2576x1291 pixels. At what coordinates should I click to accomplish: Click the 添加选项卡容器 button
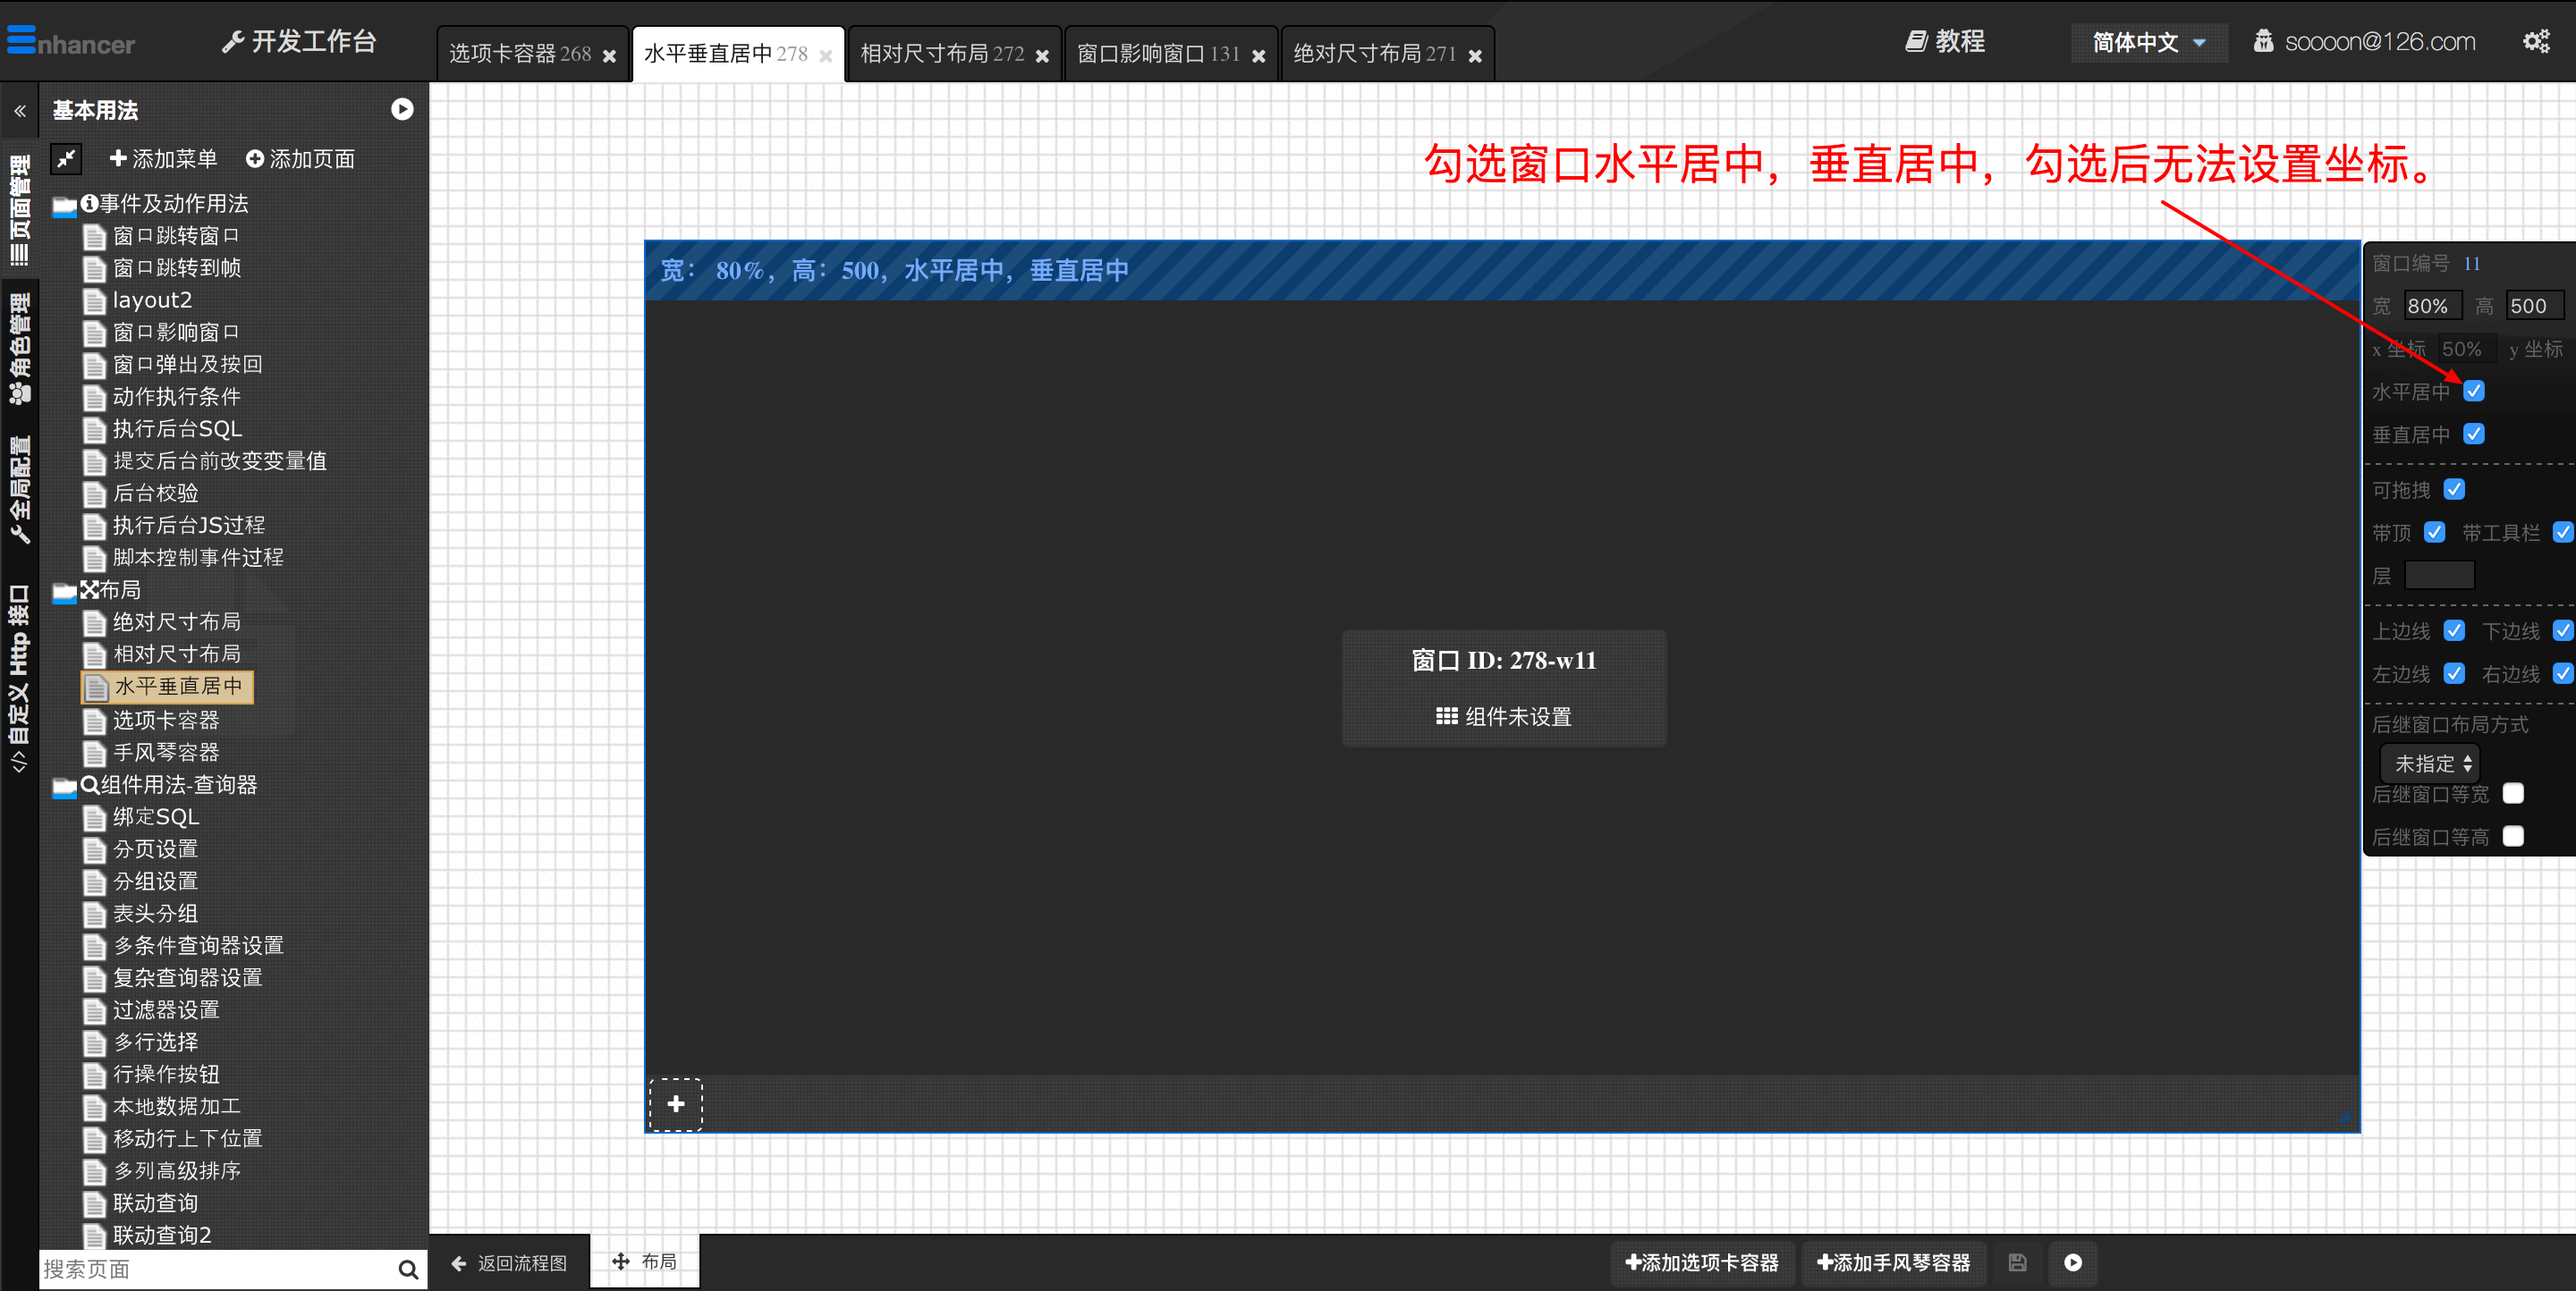click(x=1701, y=1262)
